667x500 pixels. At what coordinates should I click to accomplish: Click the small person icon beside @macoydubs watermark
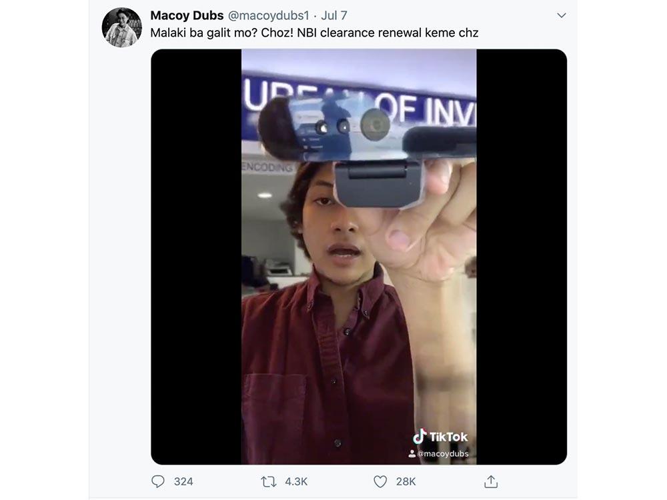click(412, 453)
